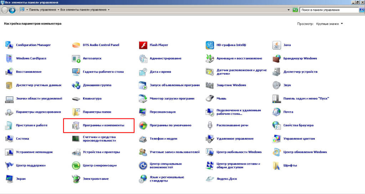This screenshot has width=365, height=194.
Task: Open Счетчики и средства производительности link
Action: point(99,139)
